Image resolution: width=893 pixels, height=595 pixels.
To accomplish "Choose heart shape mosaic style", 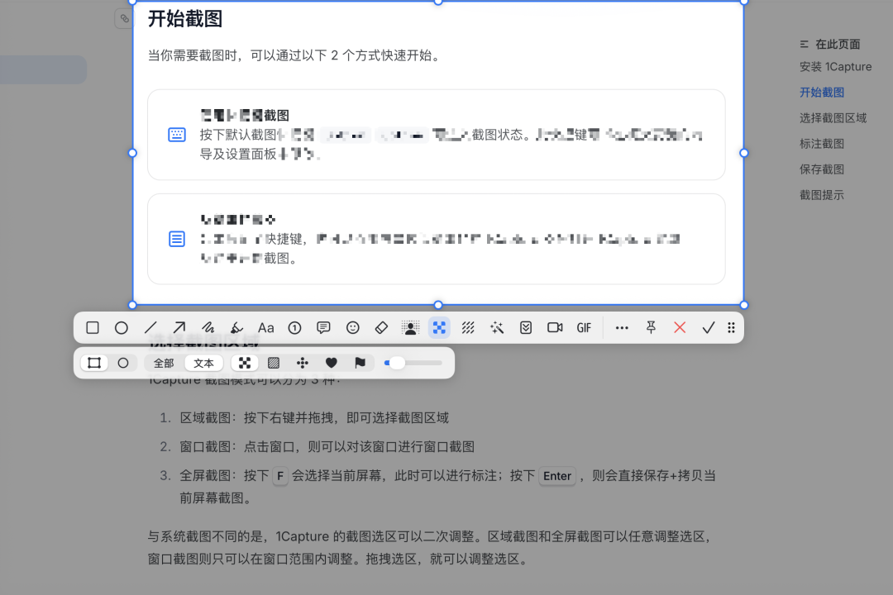I will (332, 364).
